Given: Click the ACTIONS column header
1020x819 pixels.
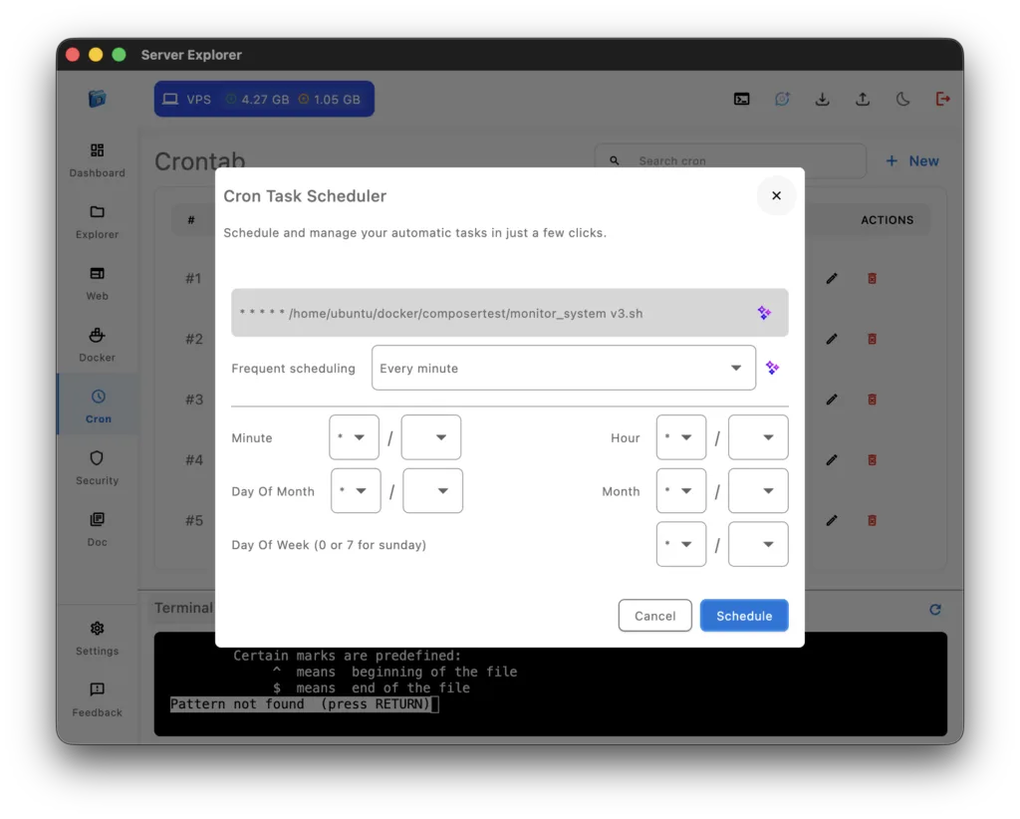Looking at the screenshot, I should [x=888, y=220].
